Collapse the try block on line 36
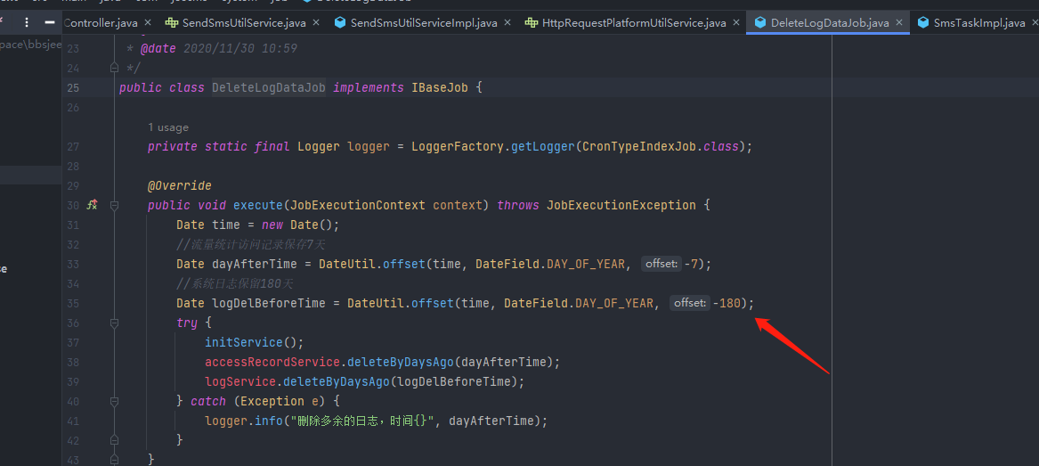The width and height of the screenshot is (1039, 466). click(x=114, y=323)
